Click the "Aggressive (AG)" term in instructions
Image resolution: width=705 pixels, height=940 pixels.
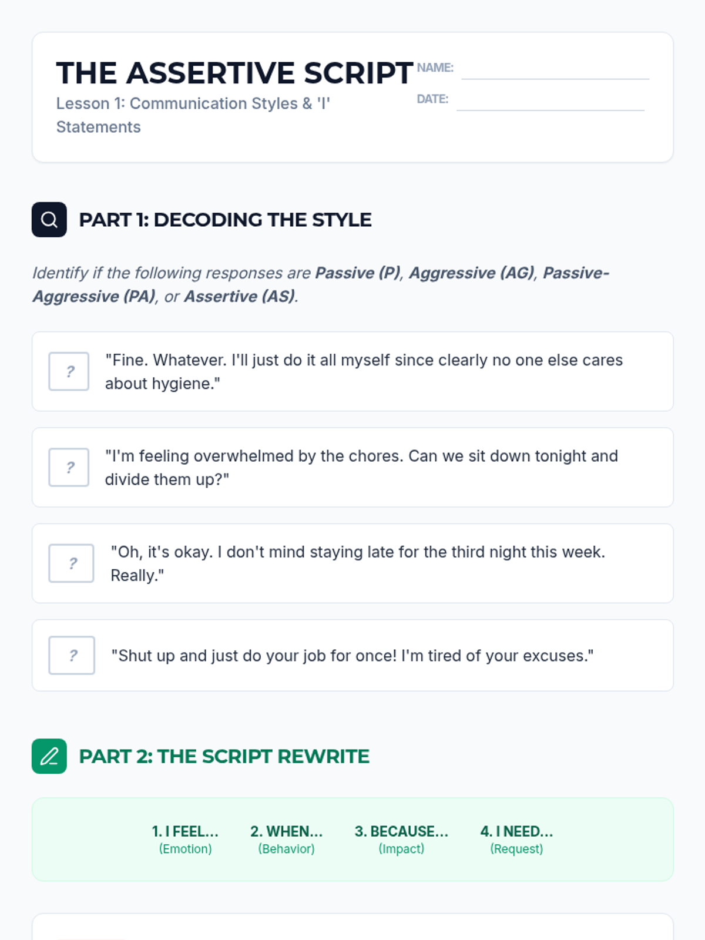point(472,273)
